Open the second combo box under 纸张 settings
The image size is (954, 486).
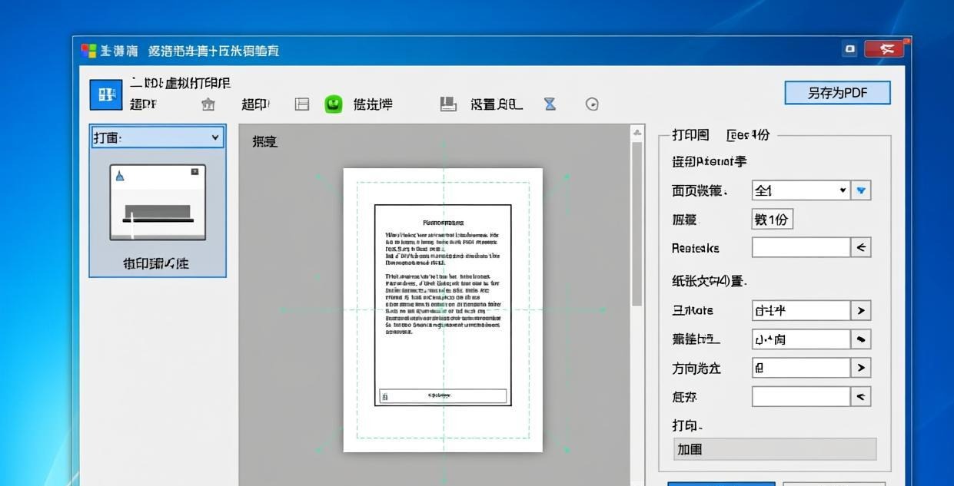coord(801,339)
